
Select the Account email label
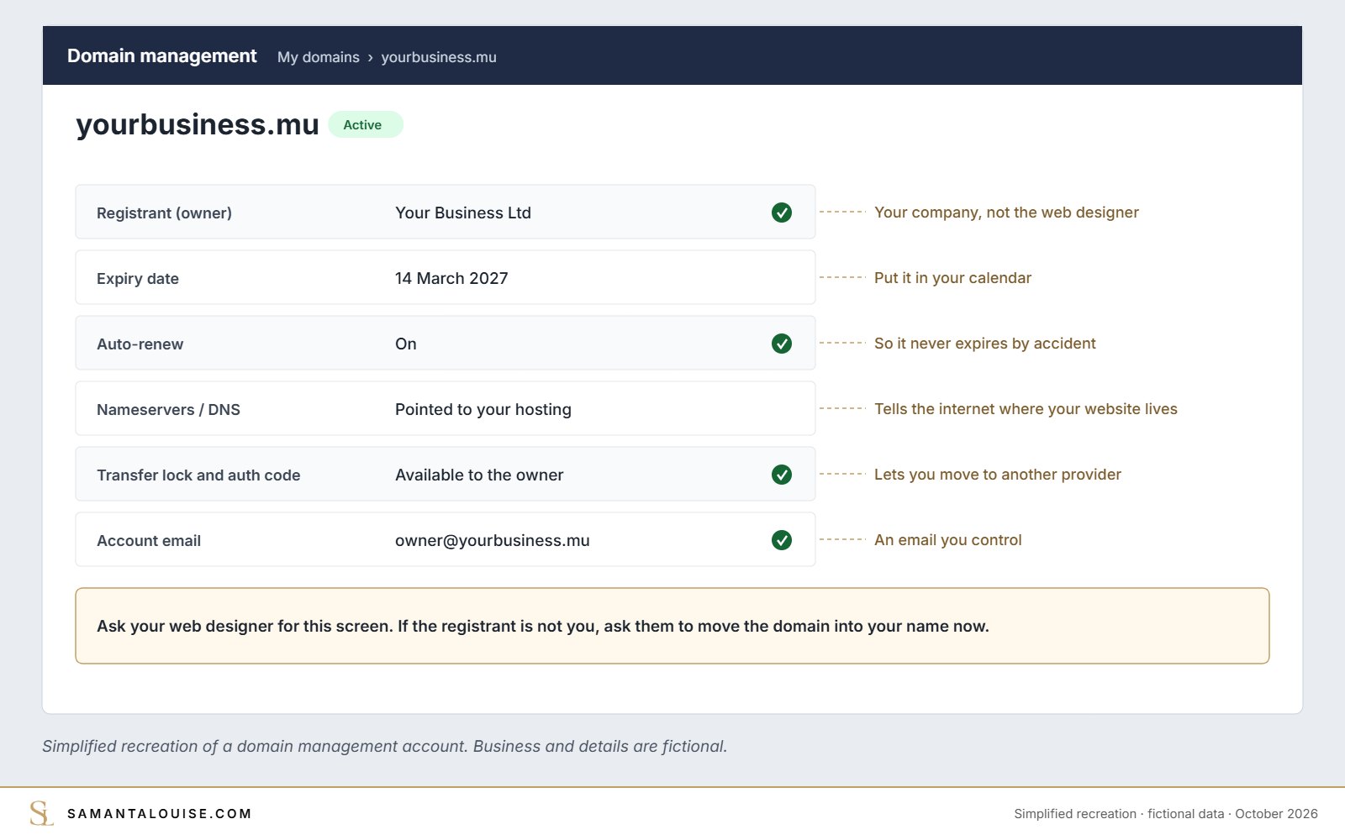149,541
